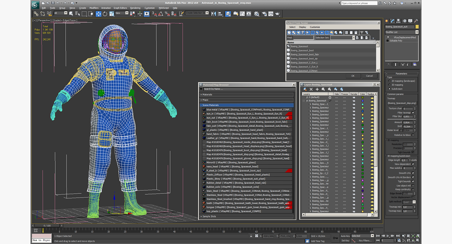
Task: Toggle the Keep continuity checkbox
Action: tap(413, 189)
